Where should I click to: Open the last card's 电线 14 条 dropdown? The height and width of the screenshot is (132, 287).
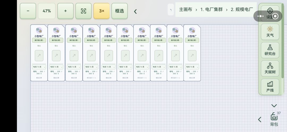coord(192,67)
